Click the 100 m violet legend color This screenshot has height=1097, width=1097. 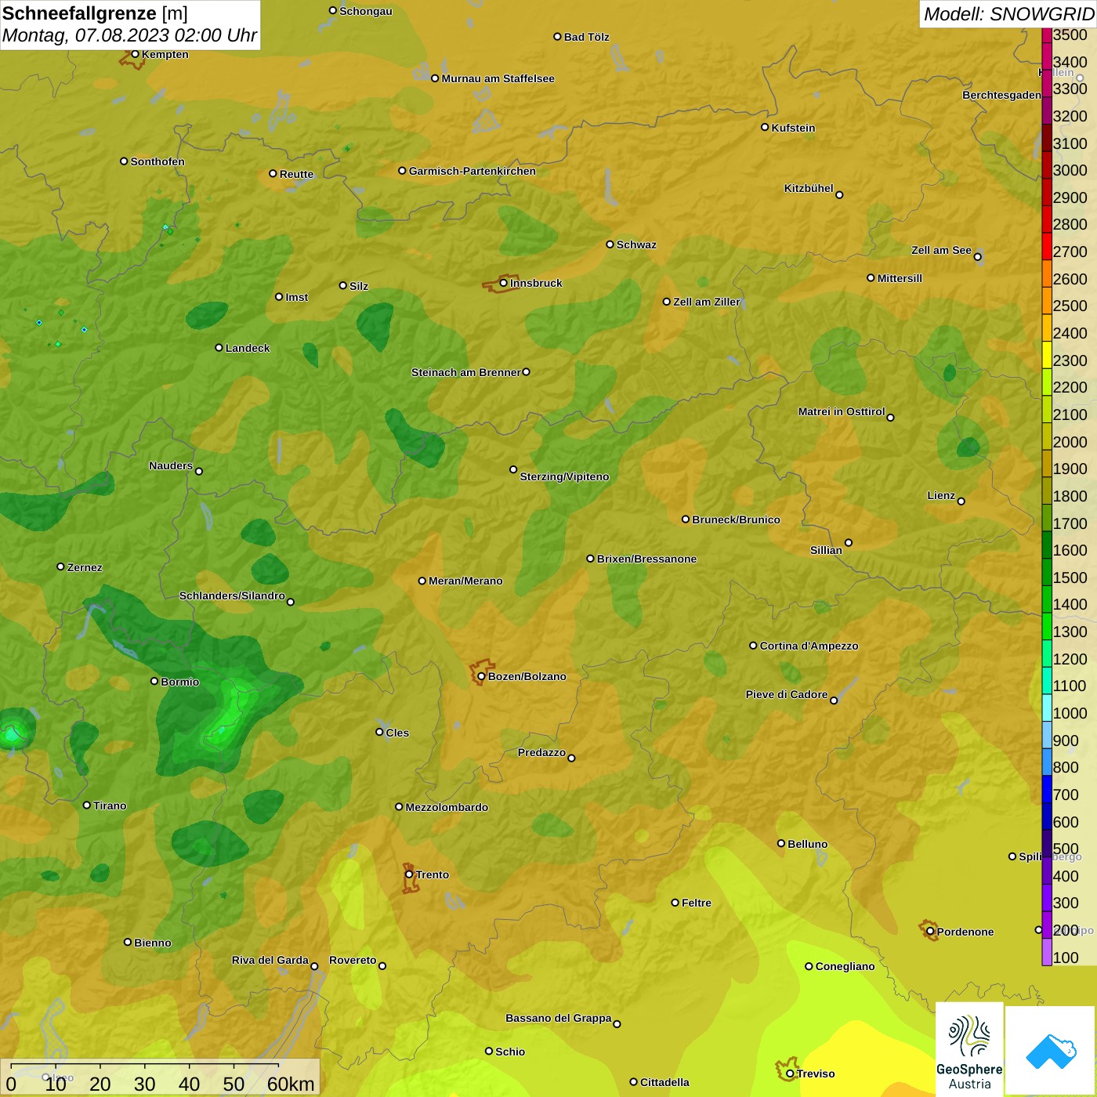point(1047,952)
